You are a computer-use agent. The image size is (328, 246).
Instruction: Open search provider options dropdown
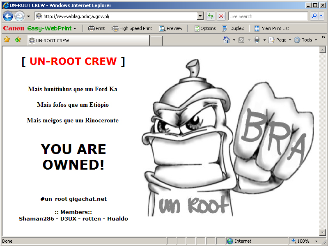pos(321,16)
